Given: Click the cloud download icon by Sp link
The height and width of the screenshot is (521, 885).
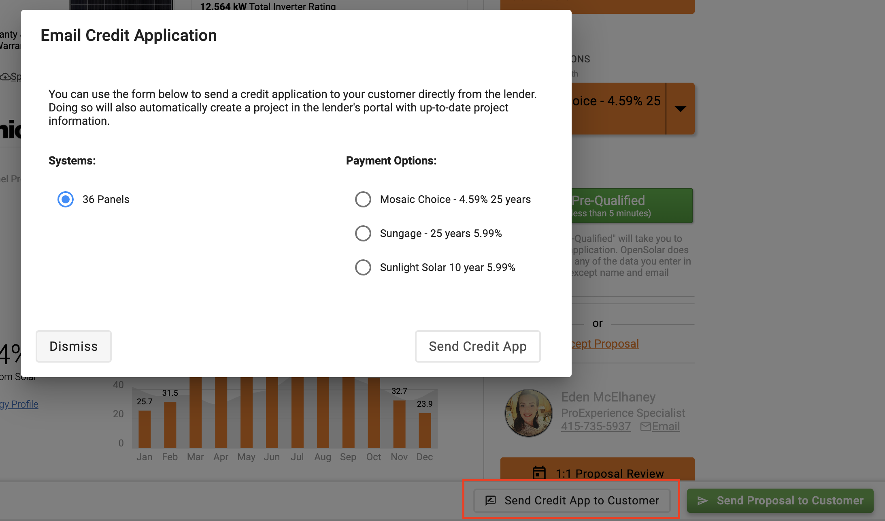Looking at the screenshot, I should coord(5,77).
